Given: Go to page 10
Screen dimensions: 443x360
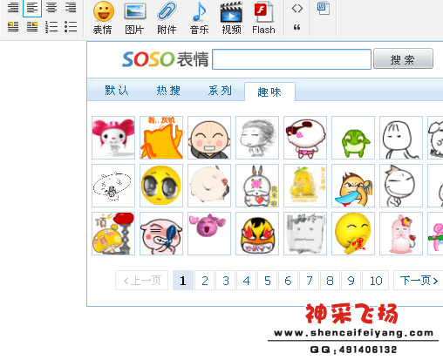Looking at the screenshot, I should pos(376,281).
